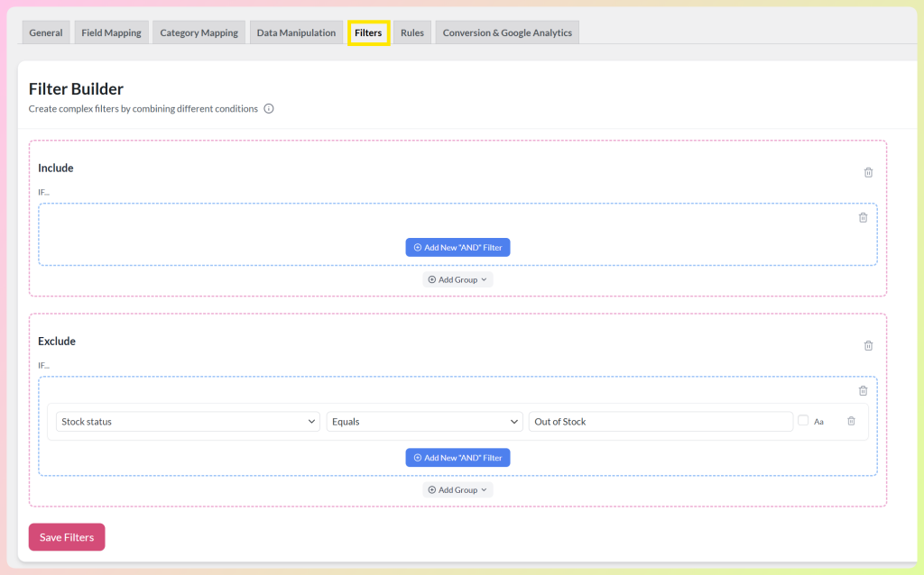Save the configured filters

pos(66,536)
